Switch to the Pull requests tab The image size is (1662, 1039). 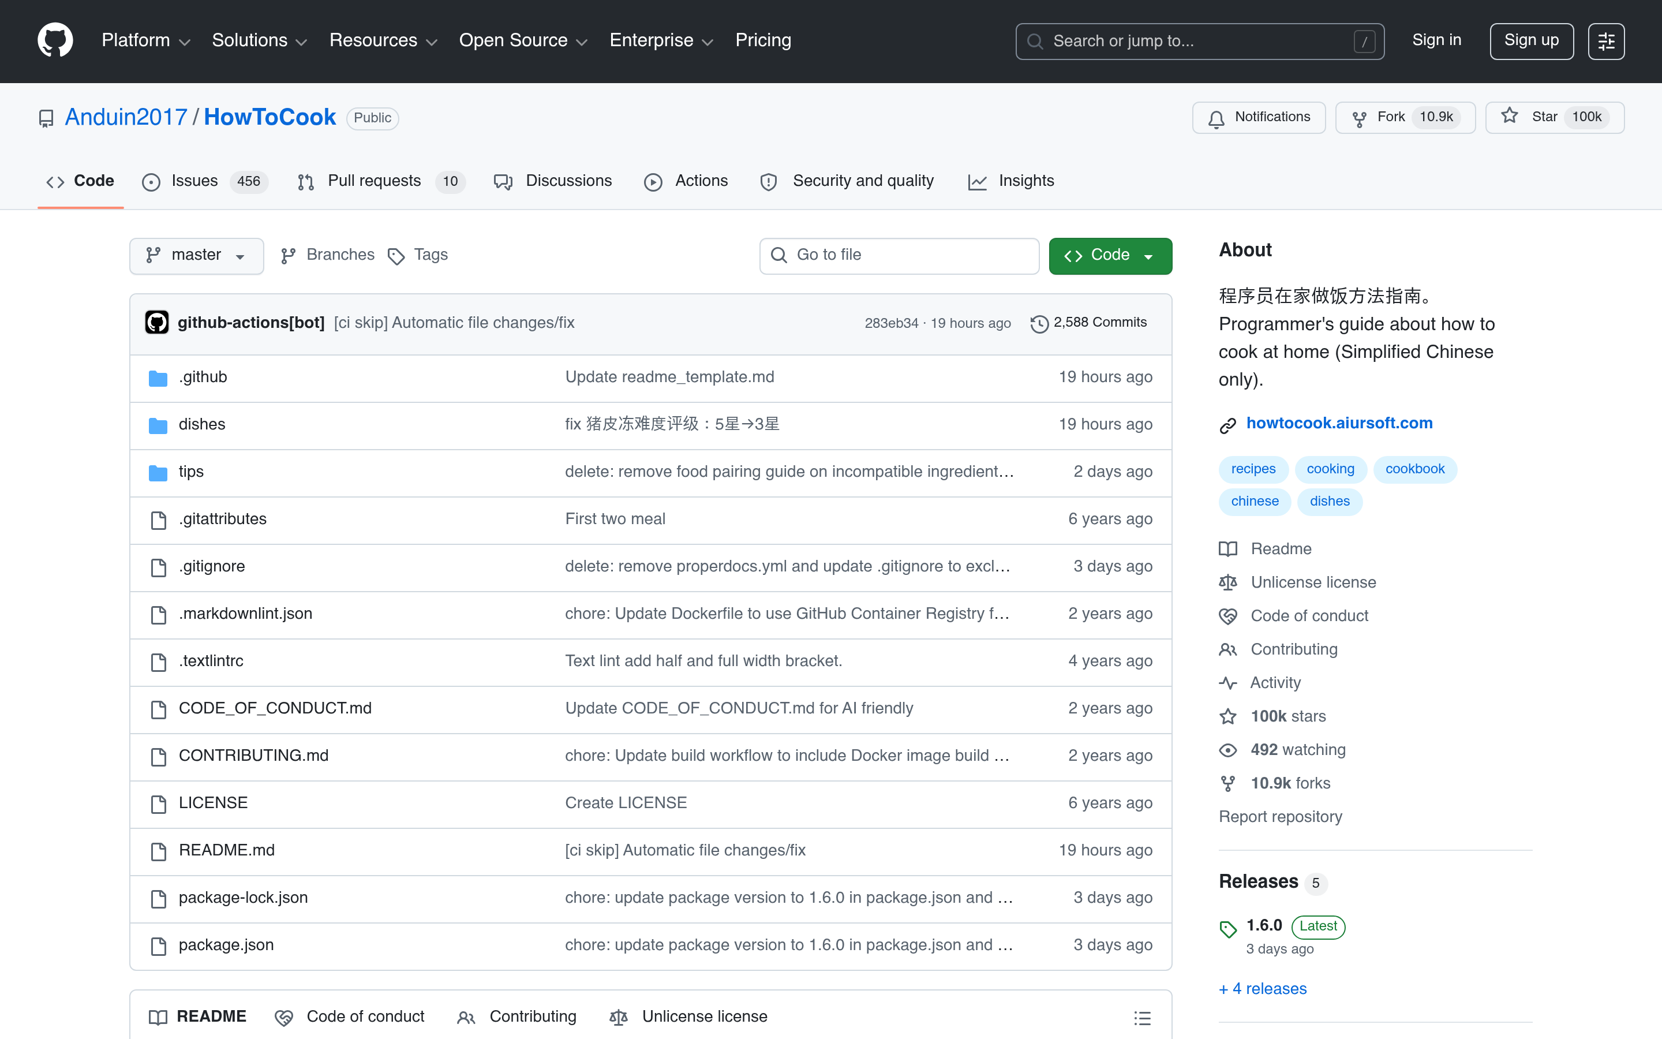coord(381,181)
